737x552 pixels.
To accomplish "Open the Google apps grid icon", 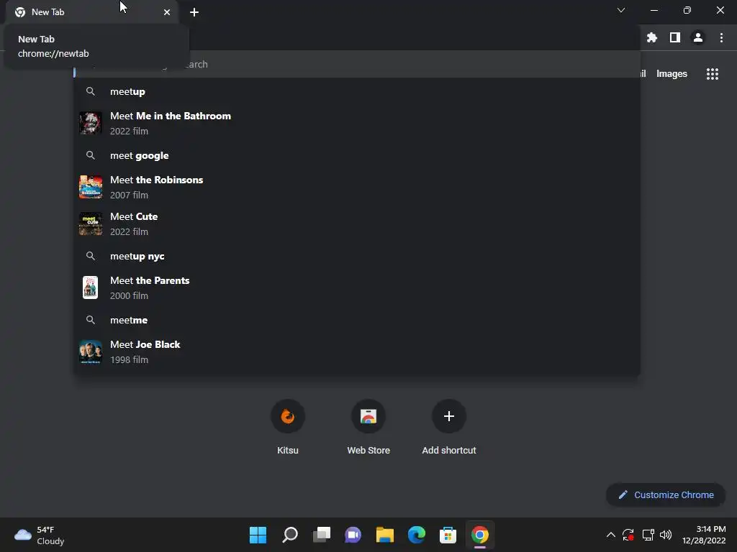I will pyautogui.click(x=712, y=74).
